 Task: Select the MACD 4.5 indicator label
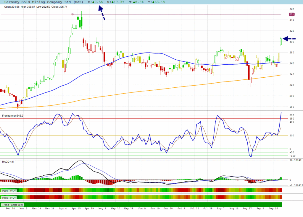tap(8, 162)
